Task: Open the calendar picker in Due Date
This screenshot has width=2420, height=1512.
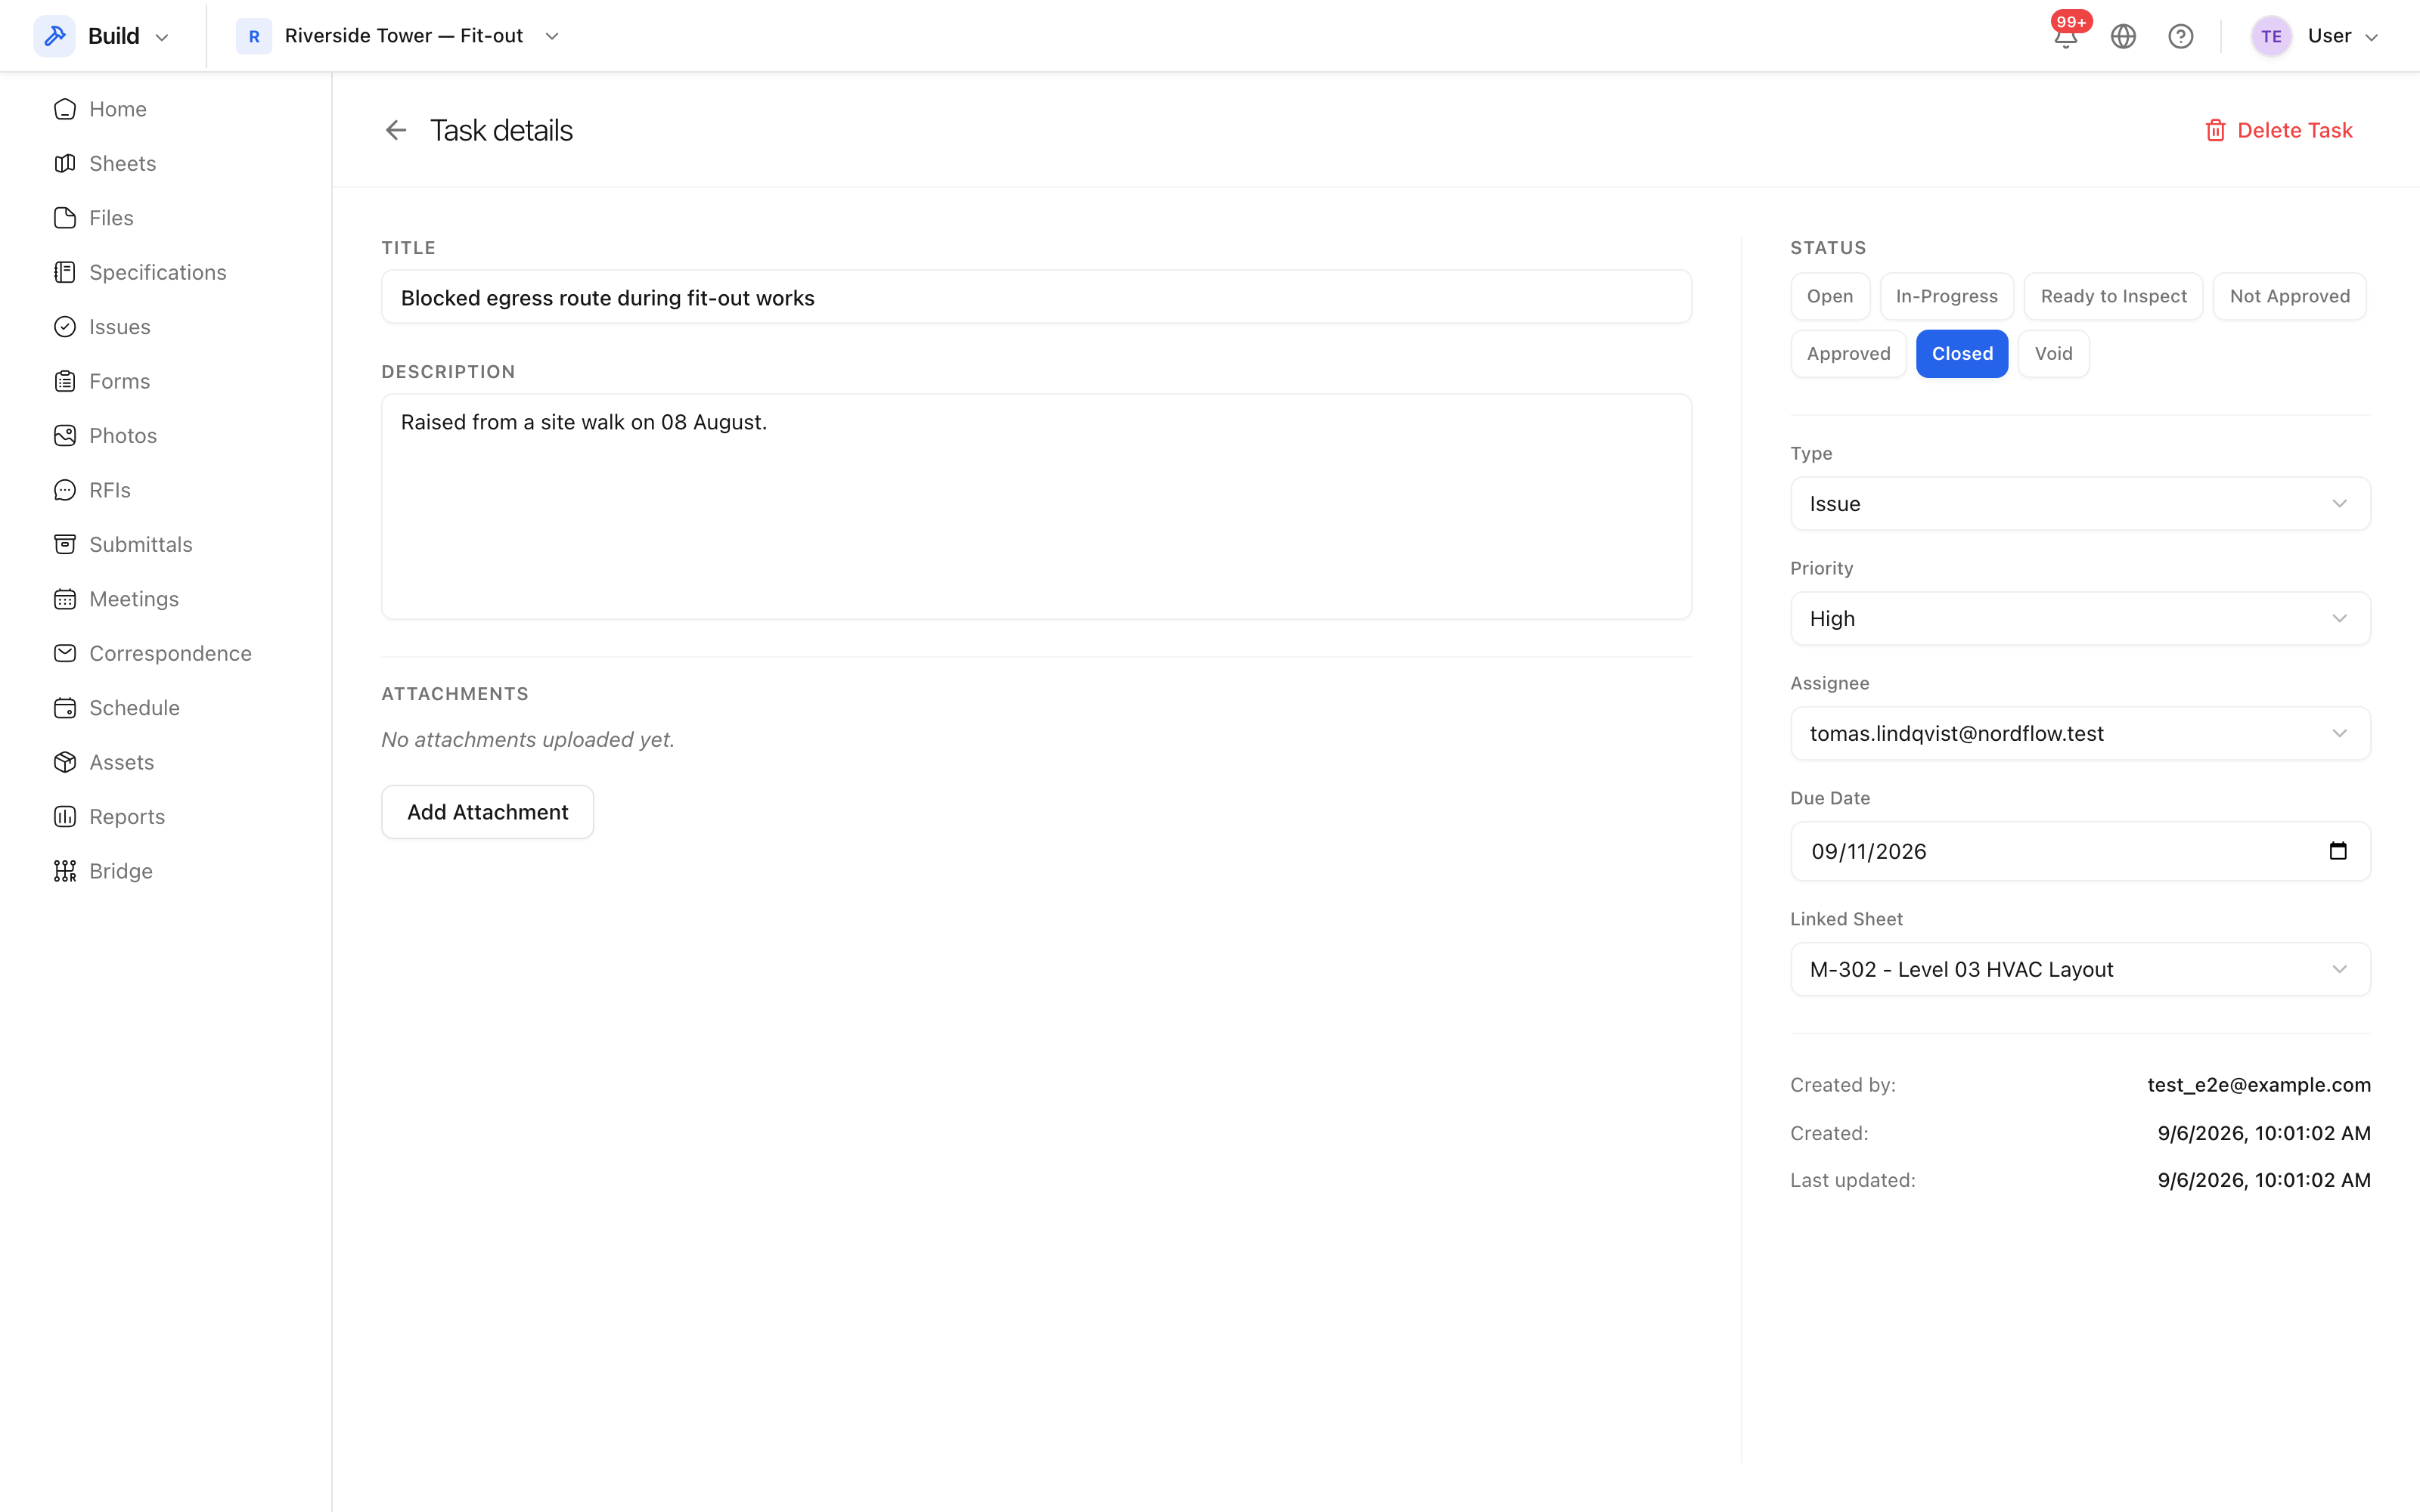Action: (x=2338, y=851)
